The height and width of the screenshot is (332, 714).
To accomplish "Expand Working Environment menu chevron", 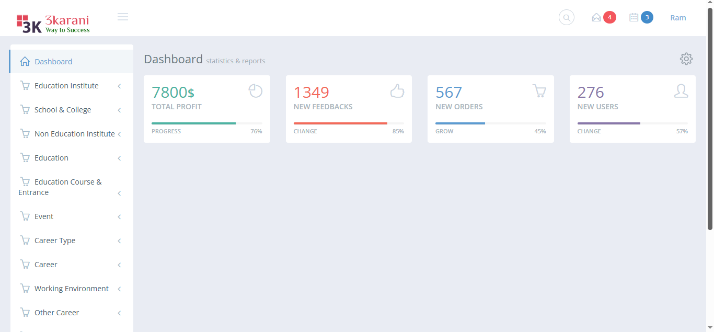I will pyautogui.click(x=119, y=289).
